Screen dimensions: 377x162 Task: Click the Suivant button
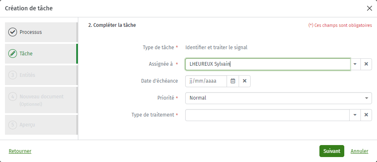[331, 151]
